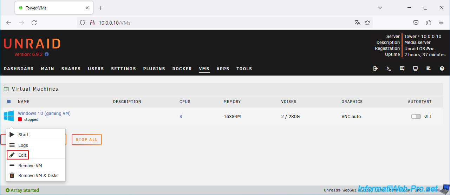450x195 pixels.
Task: Open the TOOLS tab
Action: coord(244,69)
